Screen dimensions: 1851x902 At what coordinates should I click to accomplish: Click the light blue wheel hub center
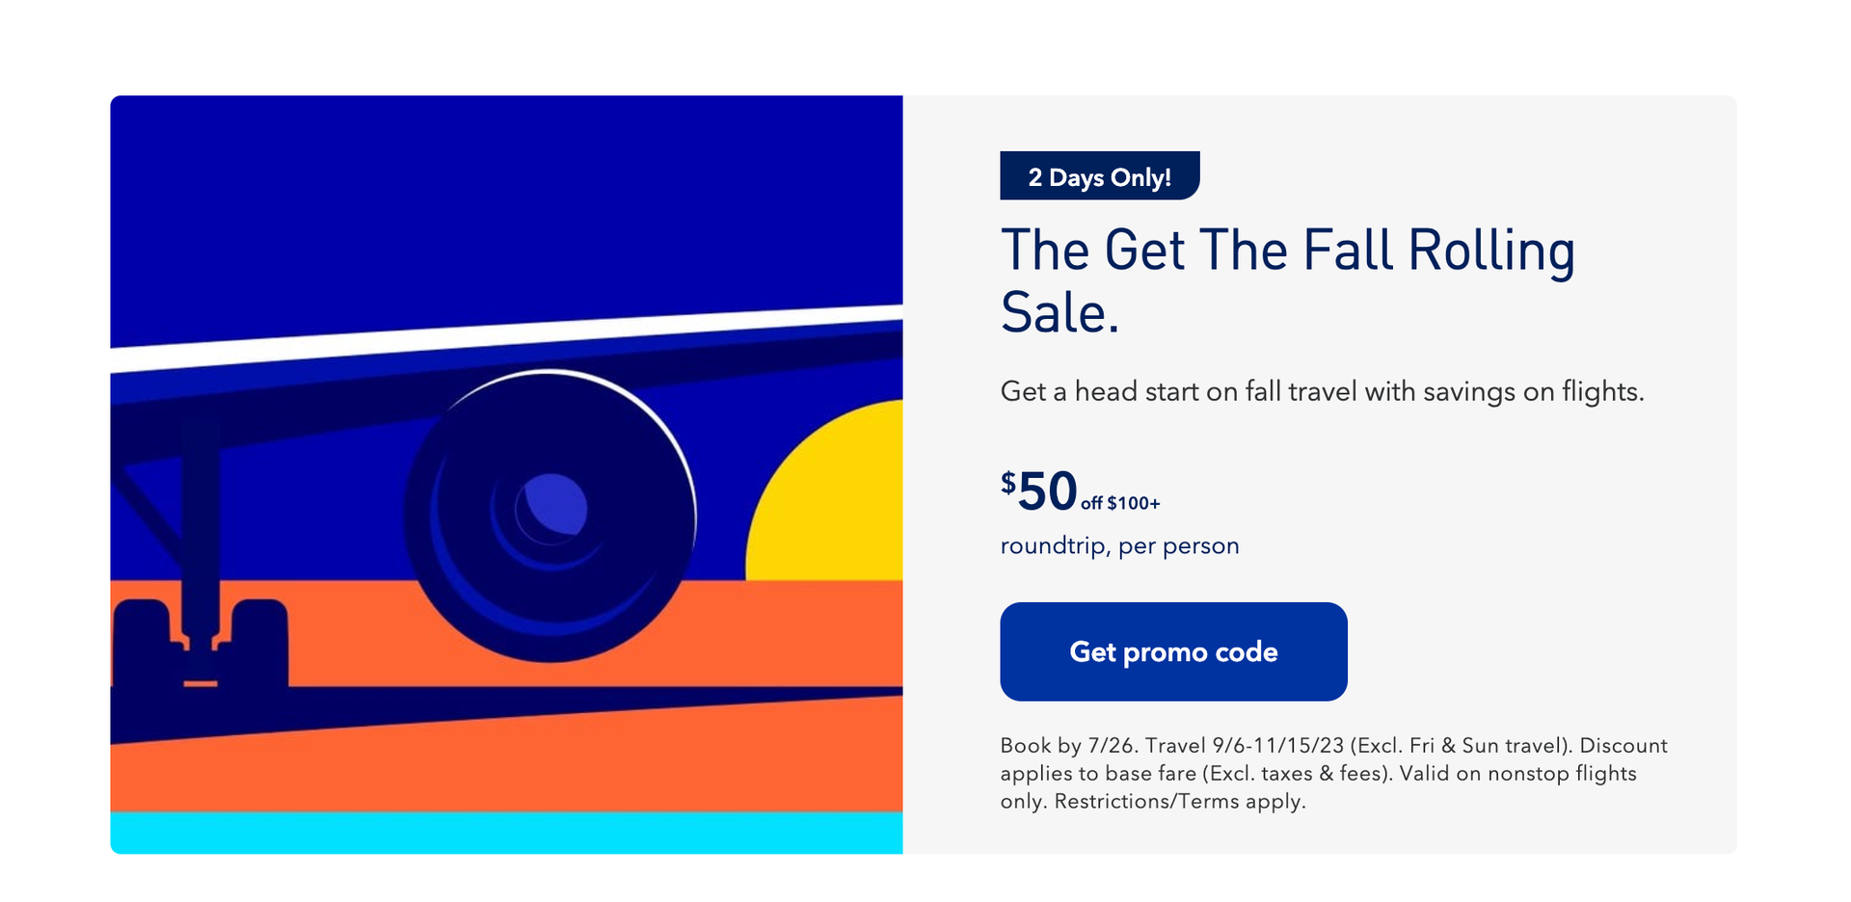tap(552, 504)
